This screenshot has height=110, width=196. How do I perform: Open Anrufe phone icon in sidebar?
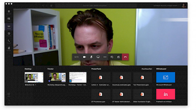[x=9, y=41]
